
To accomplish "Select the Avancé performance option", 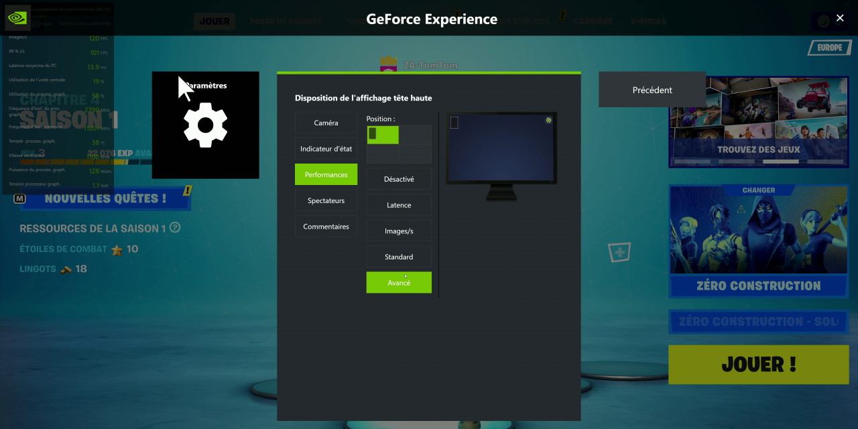I will click(399, 283).
